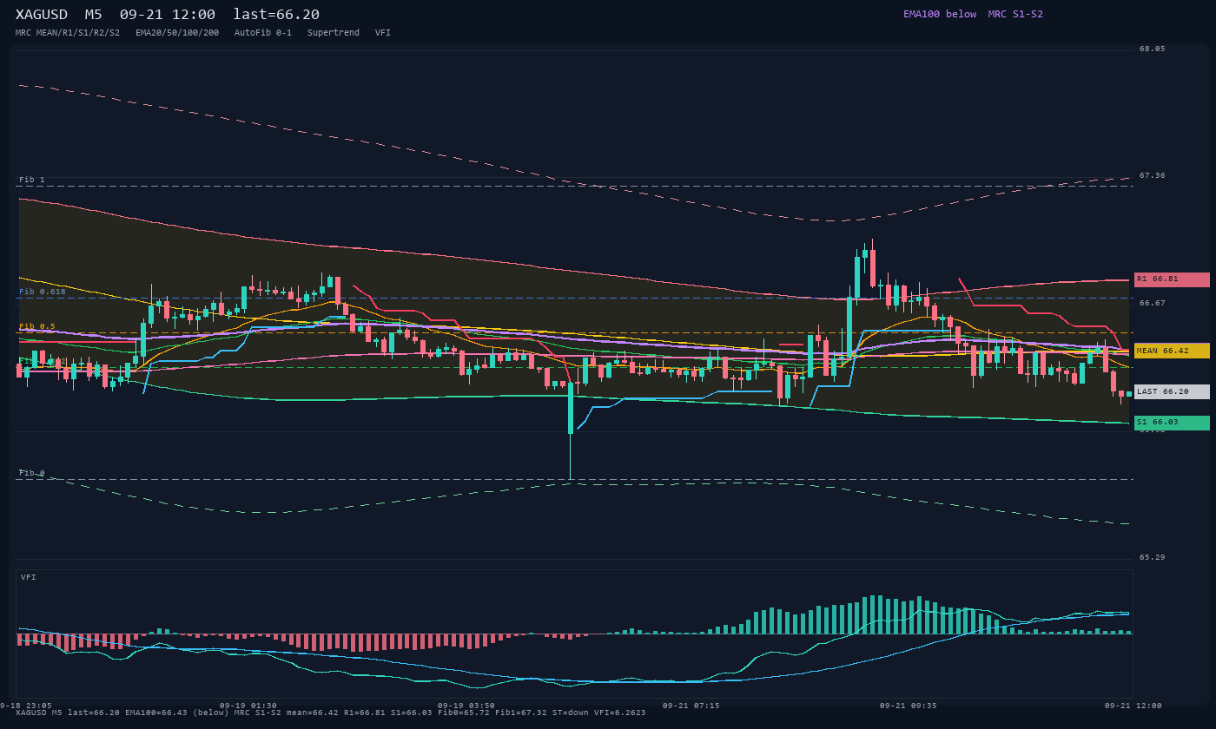Screen dimensions: 1216x729
Task: Select the MRC MEAN/R1/S1/R2/S2 indicator legend
Action: 68,33
